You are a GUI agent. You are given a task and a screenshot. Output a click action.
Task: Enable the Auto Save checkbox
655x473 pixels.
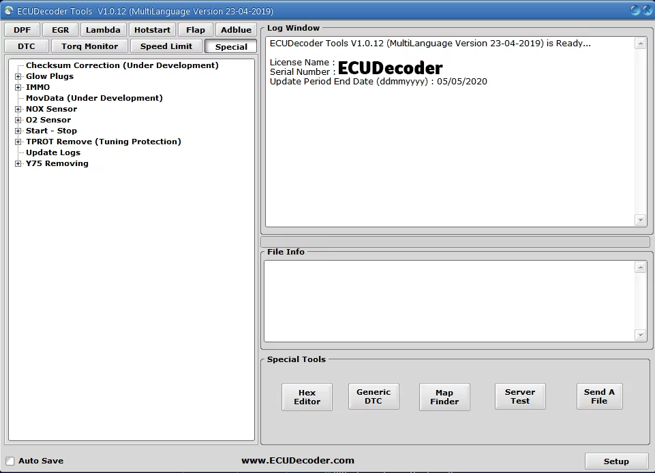[10, 461]
